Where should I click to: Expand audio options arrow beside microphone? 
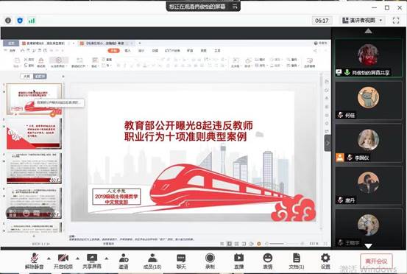click(49, 258)
